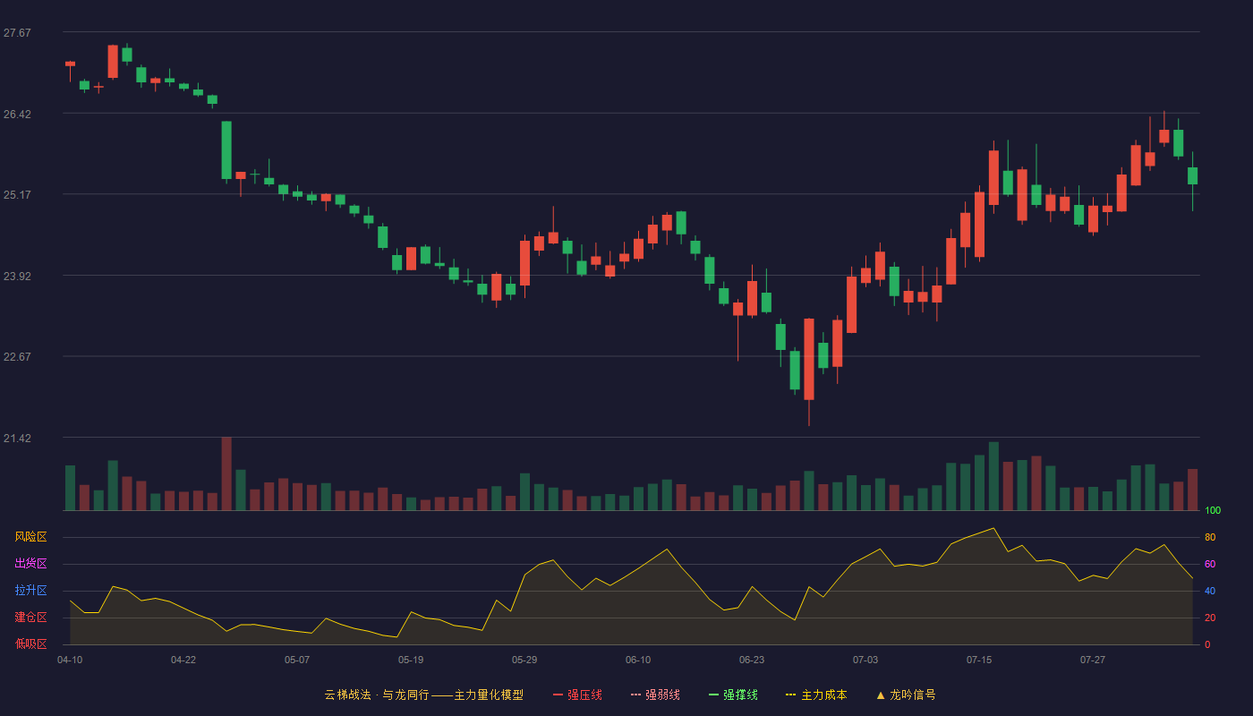Click the 21.42 price axis label
Viewport: 1253px width, 716px height.
coord(17,439)
